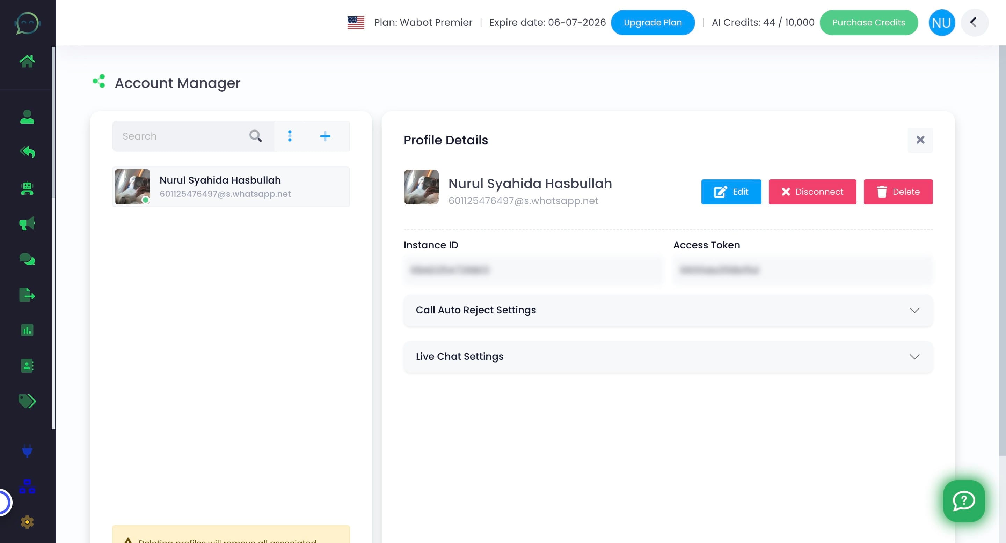This screenshot has width=1006, height=543.
Task: Open the plugin plug sidebar icon
Action: tap(27, 451)
